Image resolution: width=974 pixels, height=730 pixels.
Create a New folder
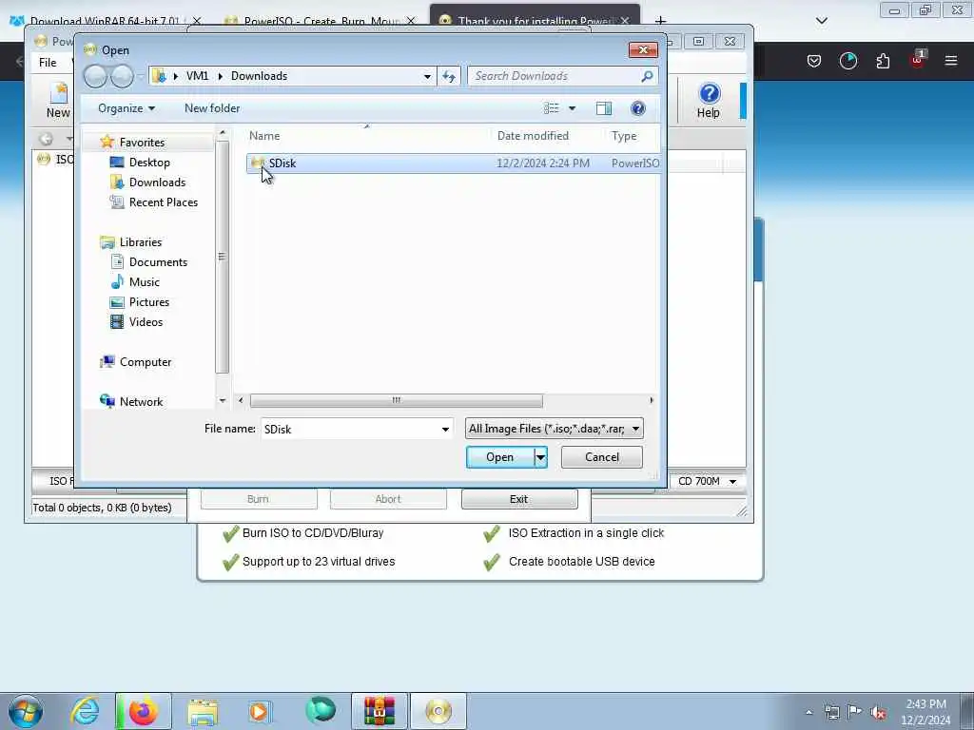[x=212, y=108]
